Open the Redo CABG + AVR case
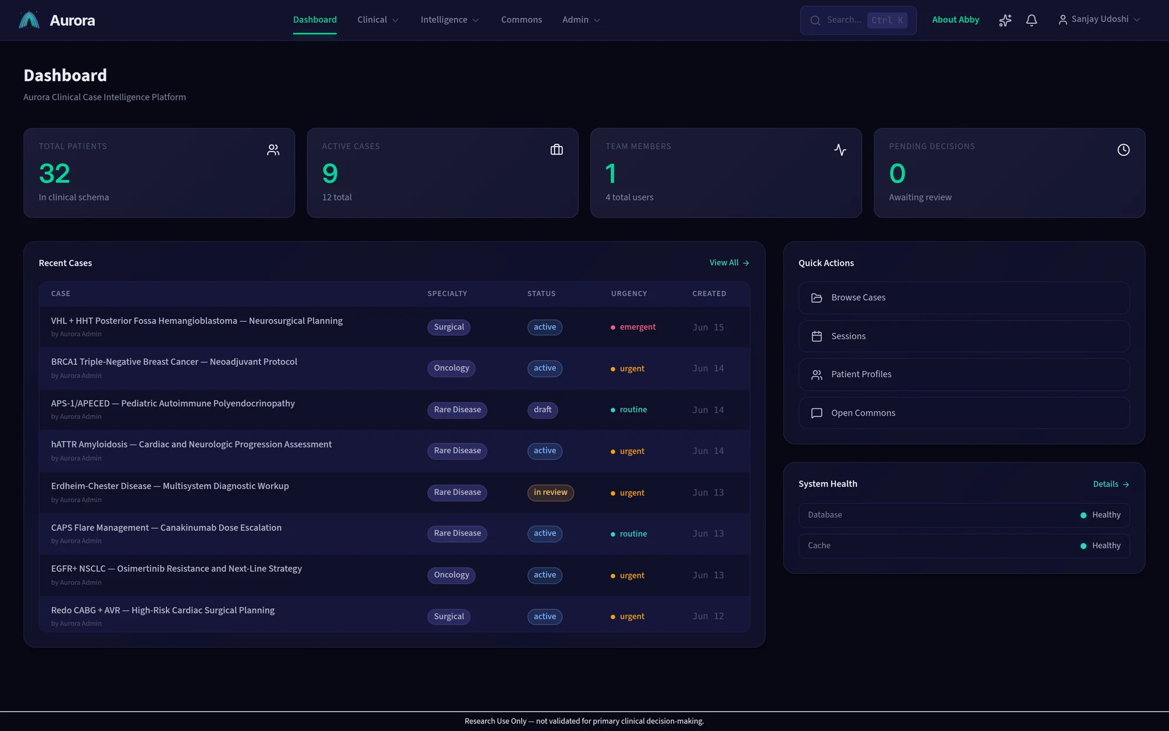Image resolution: width=1169 pixels, height=731 pixels. [x=163, y=610]
